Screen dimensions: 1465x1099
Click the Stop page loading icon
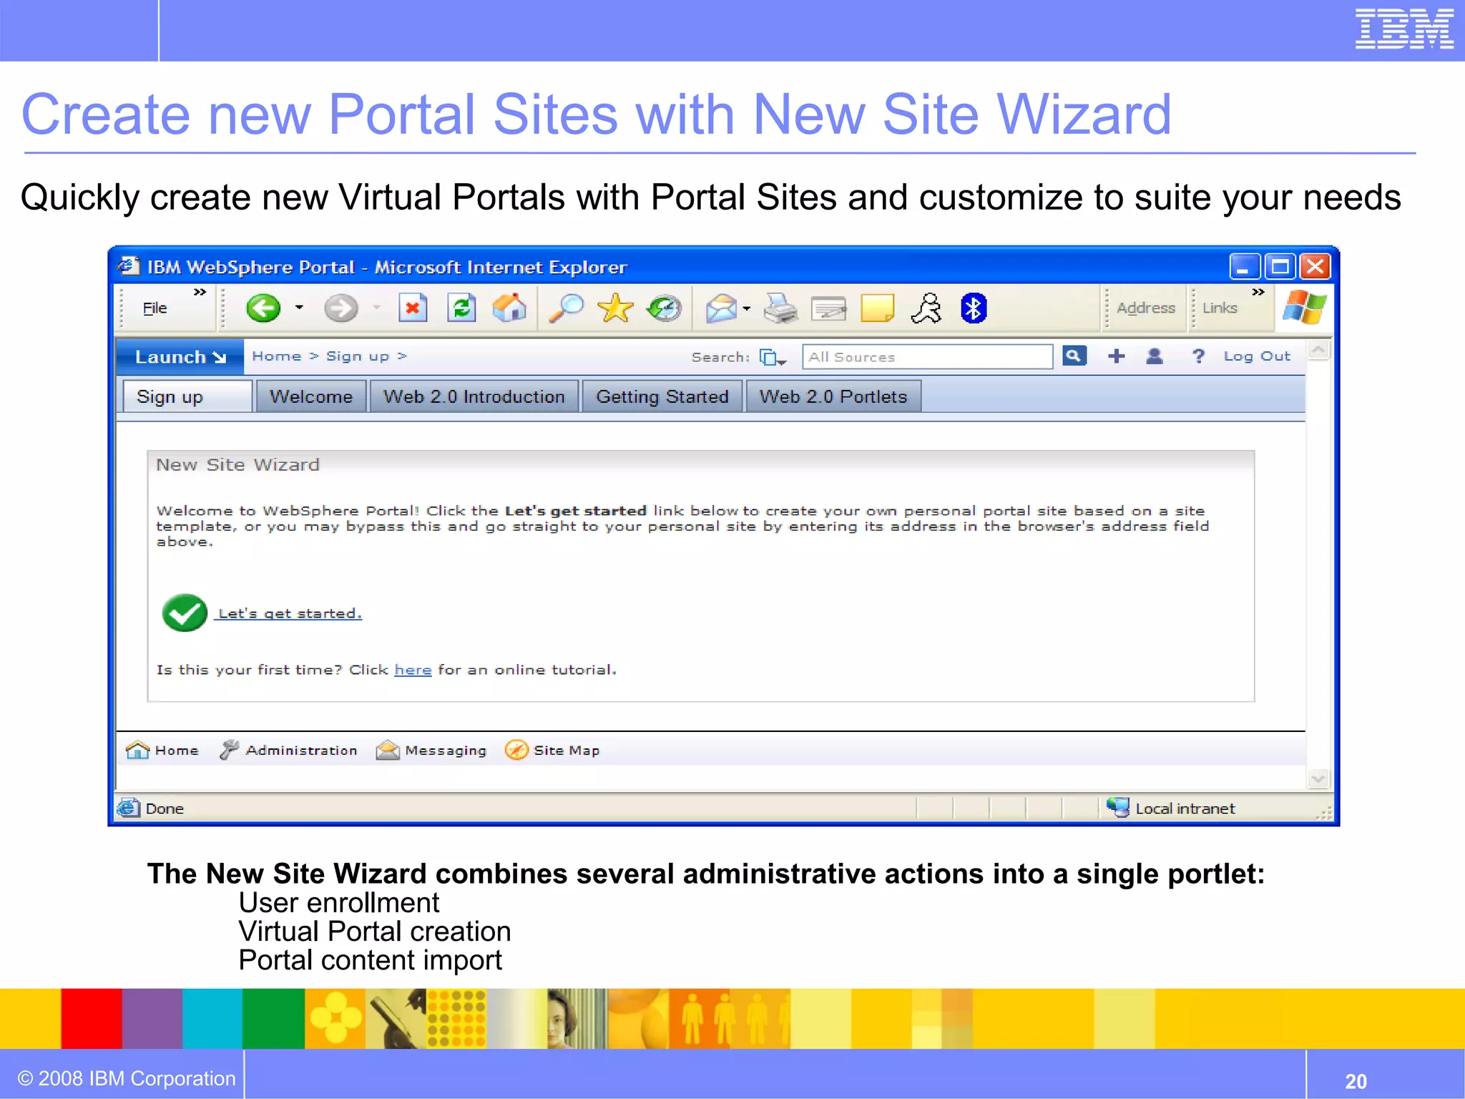(x=413, y=308)
